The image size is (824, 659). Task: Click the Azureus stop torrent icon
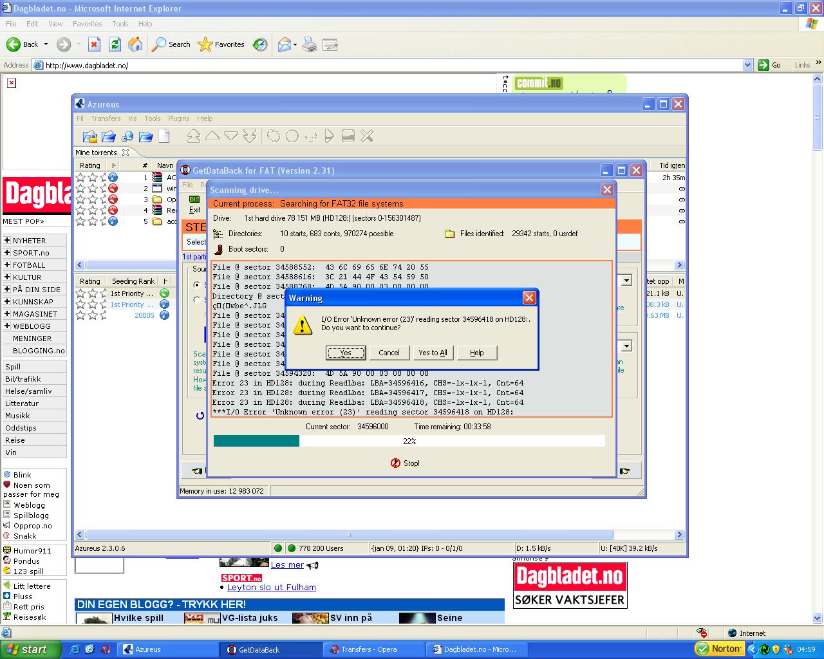348,136
